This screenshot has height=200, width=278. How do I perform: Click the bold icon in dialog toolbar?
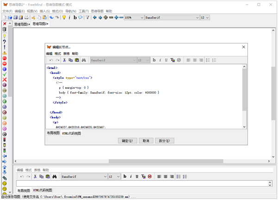(154, 60)
